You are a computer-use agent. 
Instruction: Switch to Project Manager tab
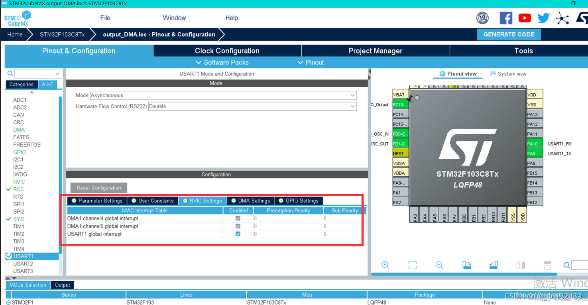coord(376,51)
